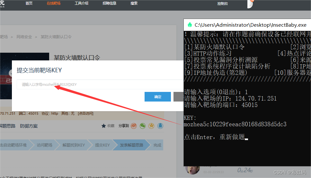Viewport: 311px width, 178px height.
Task: Open the 招聘信息 navigation item
Action: tap(109, 3)
